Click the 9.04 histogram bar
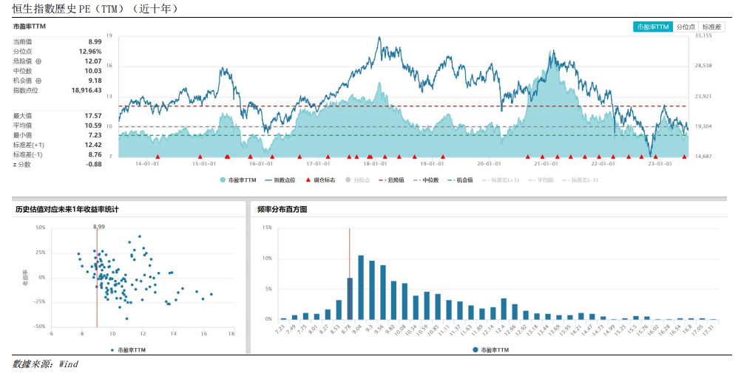Viewport: 738px width, 379px height. coord(361,287)
